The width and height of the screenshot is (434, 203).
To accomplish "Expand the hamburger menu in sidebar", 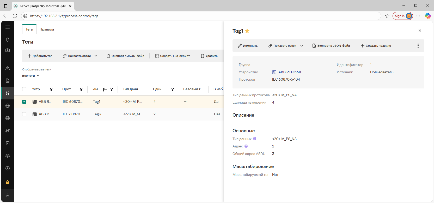I will (8, 27).
